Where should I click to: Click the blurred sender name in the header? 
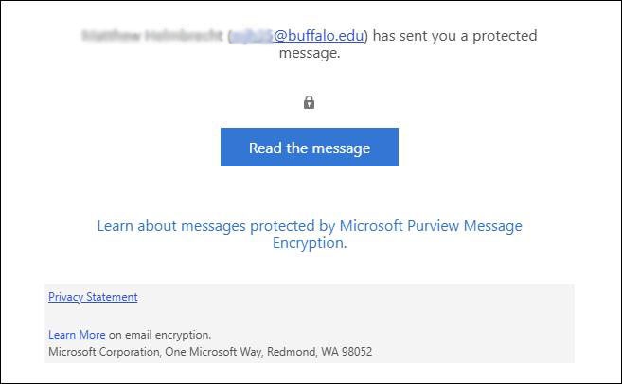pos(151,36)
